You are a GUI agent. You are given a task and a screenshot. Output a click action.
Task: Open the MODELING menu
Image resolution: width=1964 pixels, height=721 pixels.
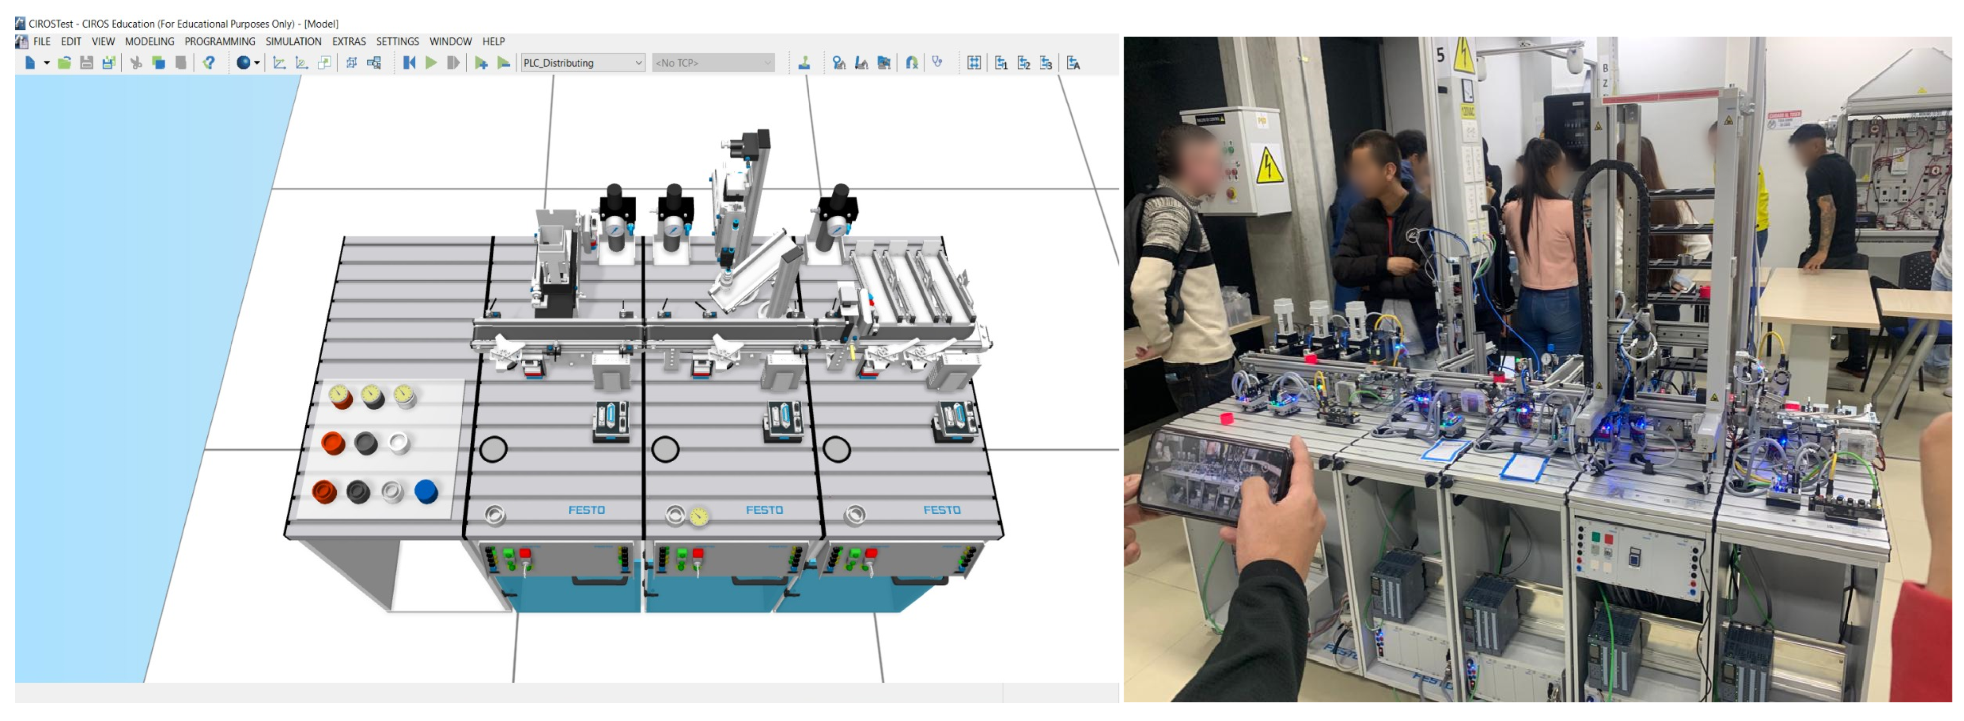click(149, 41)
